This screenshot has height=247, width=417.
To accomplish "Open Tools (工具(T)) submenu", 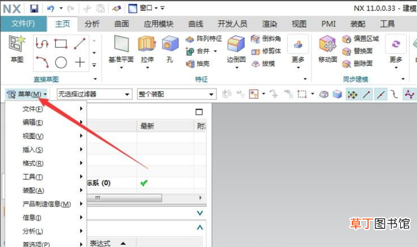I will click(46, 177).
